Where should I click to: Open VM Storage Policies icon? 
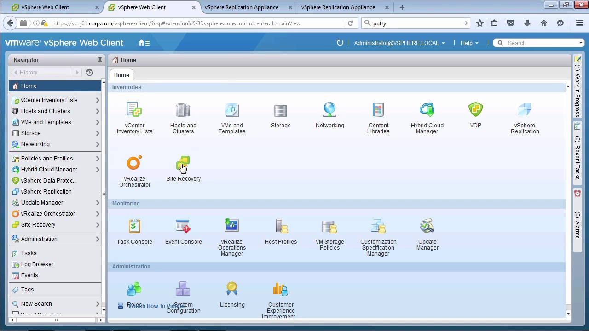click(329, 226)
